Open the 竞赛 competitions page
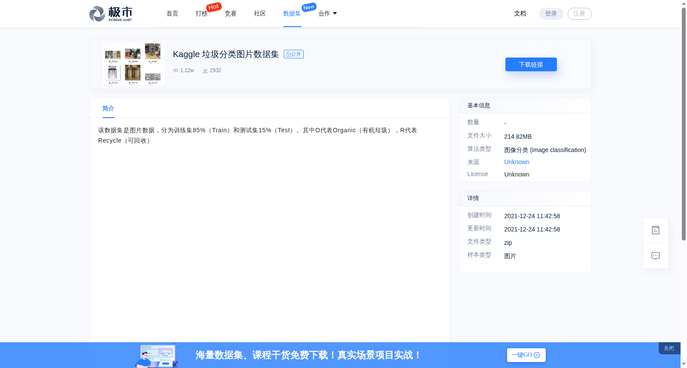687x368 pixels. [231, 14]
